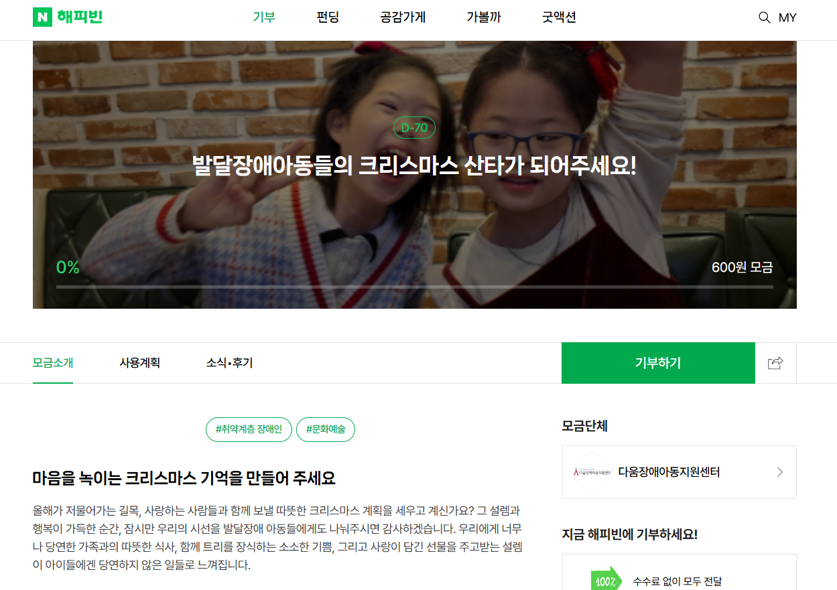Click the green Naver N logo icon
837x590 pixels.
click(x=42, y=17)
